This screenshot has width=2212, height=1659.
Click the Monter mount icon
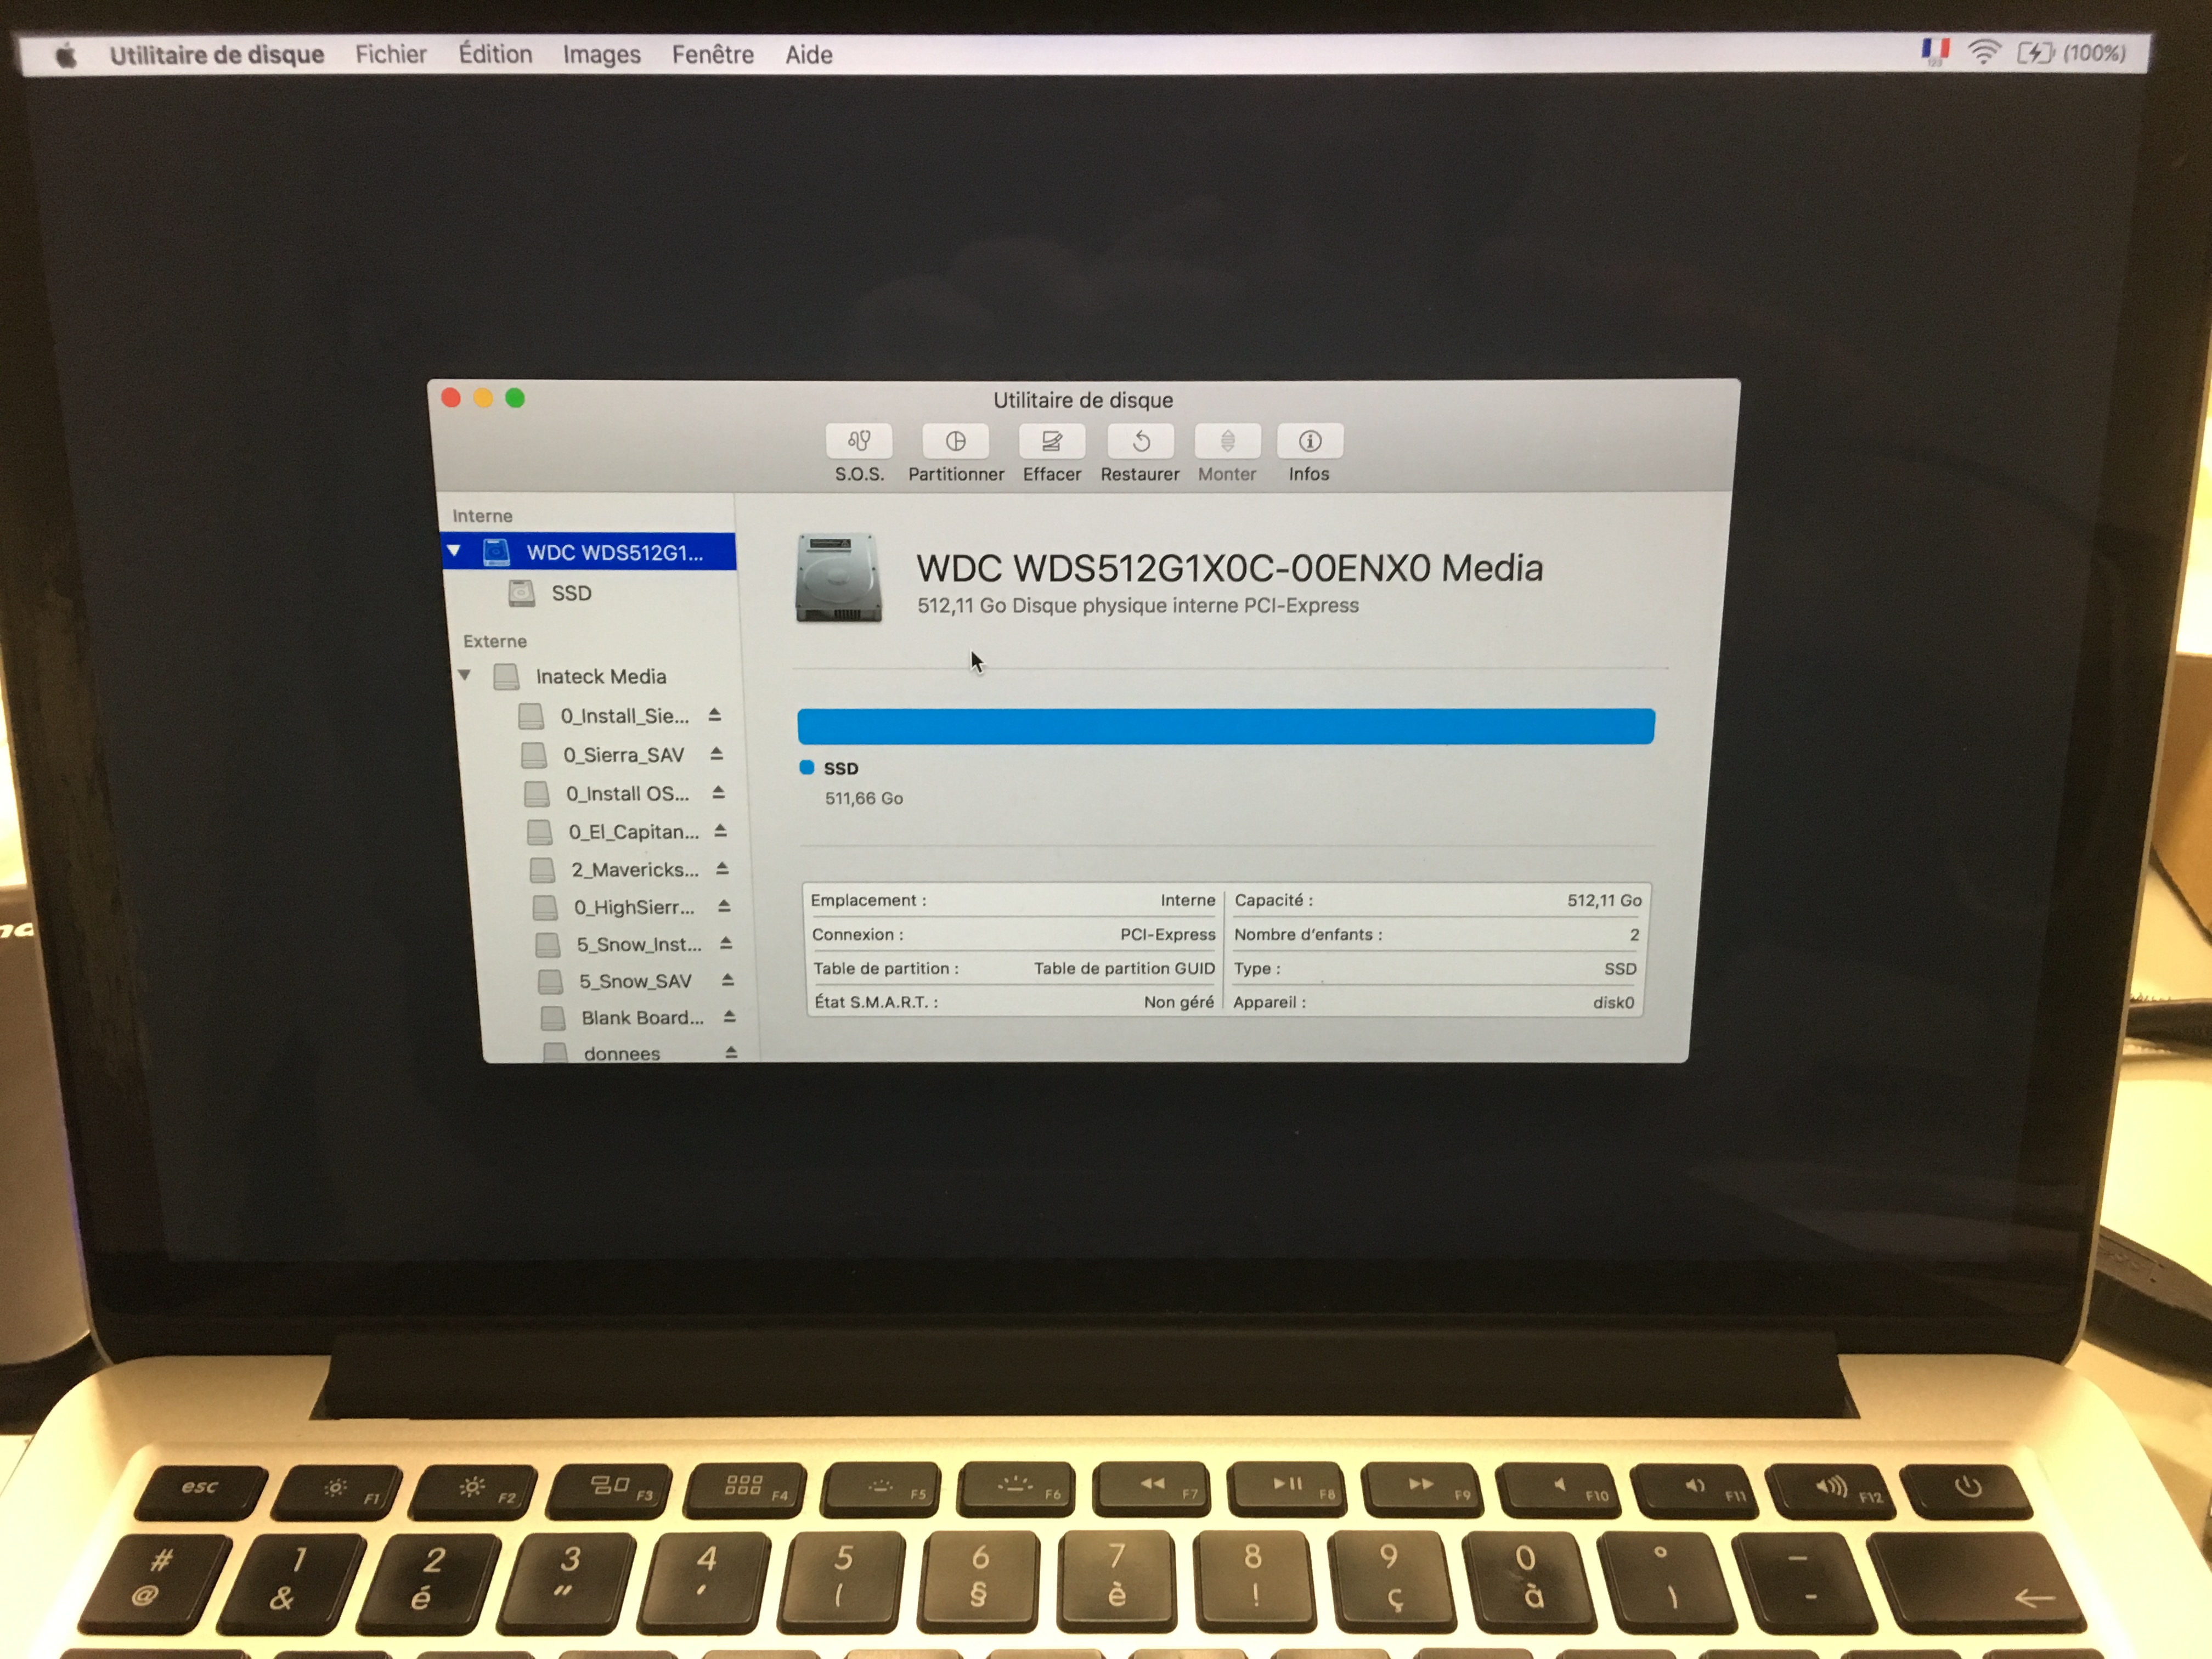click(1227, 441)
